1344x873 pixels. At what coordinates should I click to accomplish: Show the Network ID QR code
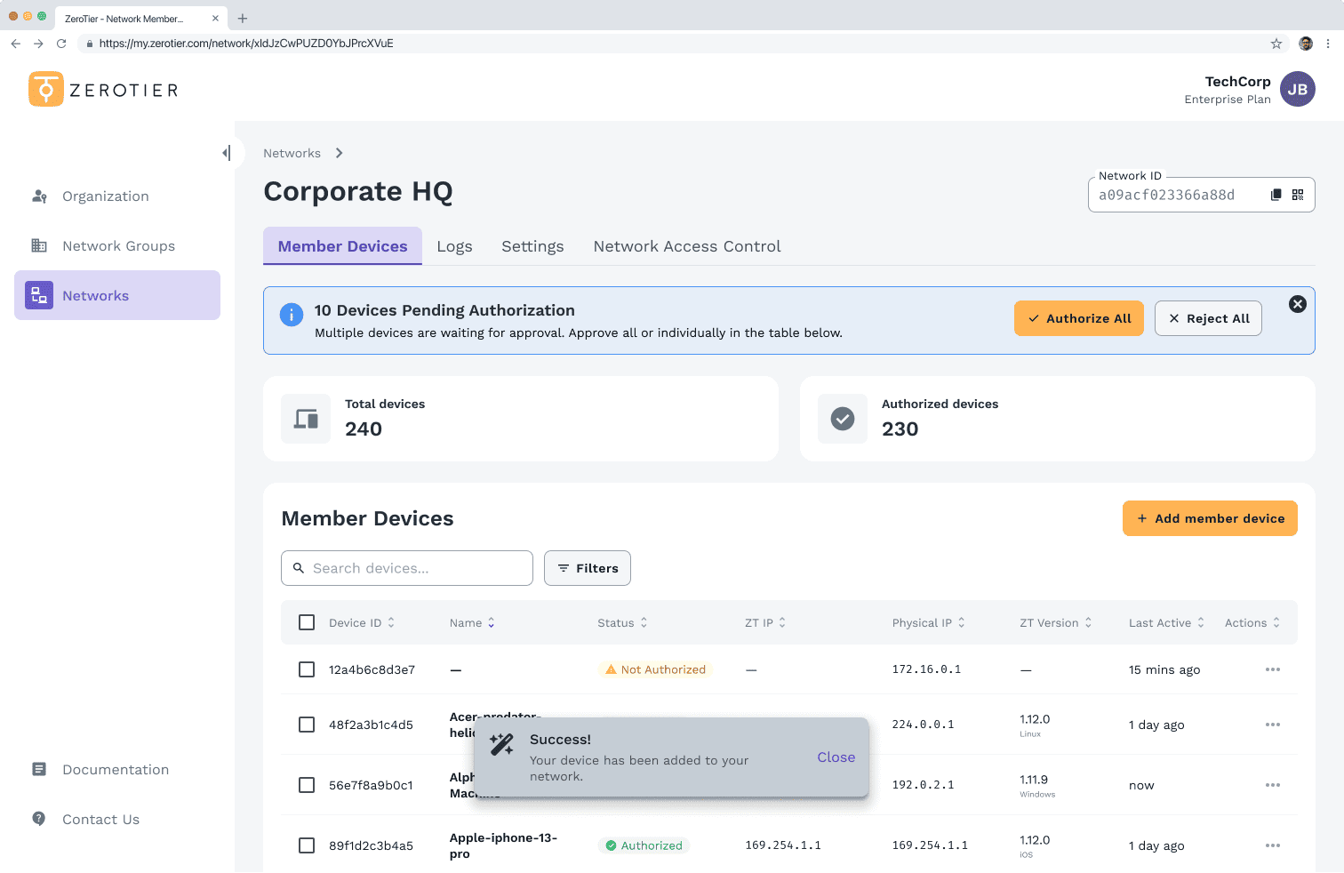point(1298,195)
